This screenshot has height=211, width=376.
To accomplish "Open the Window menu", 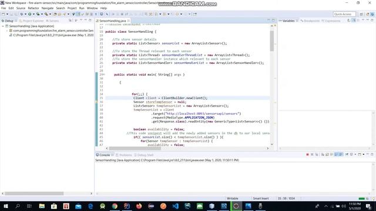I will (92, 8).
